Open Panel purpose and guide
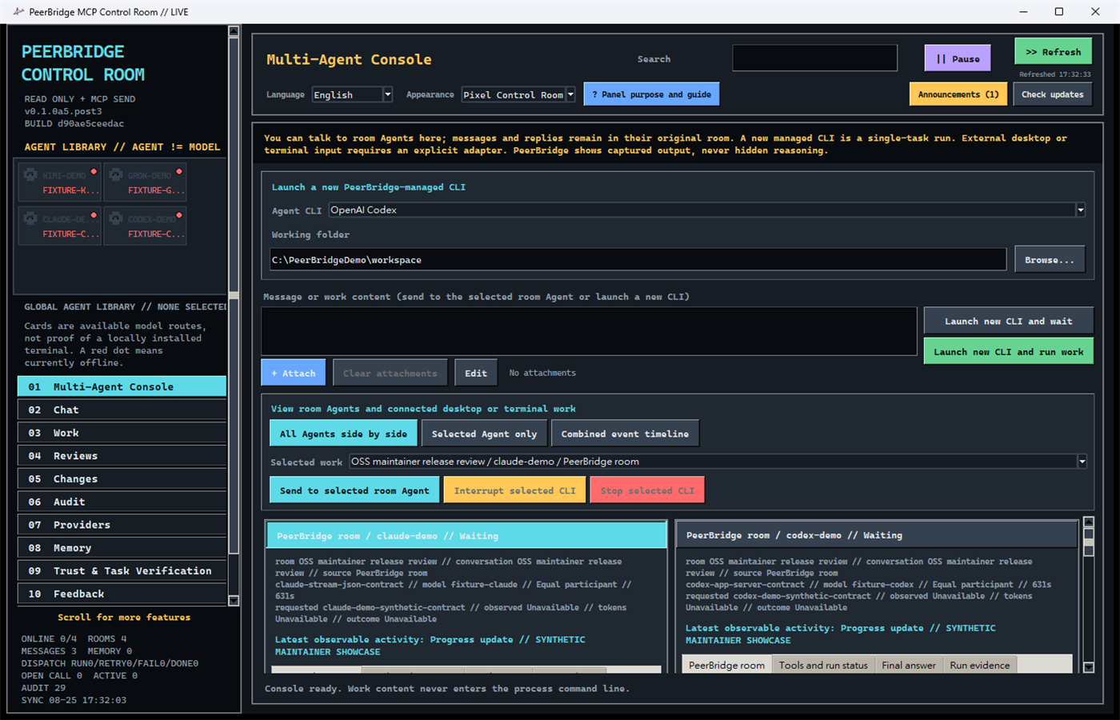 click(651, 94)
